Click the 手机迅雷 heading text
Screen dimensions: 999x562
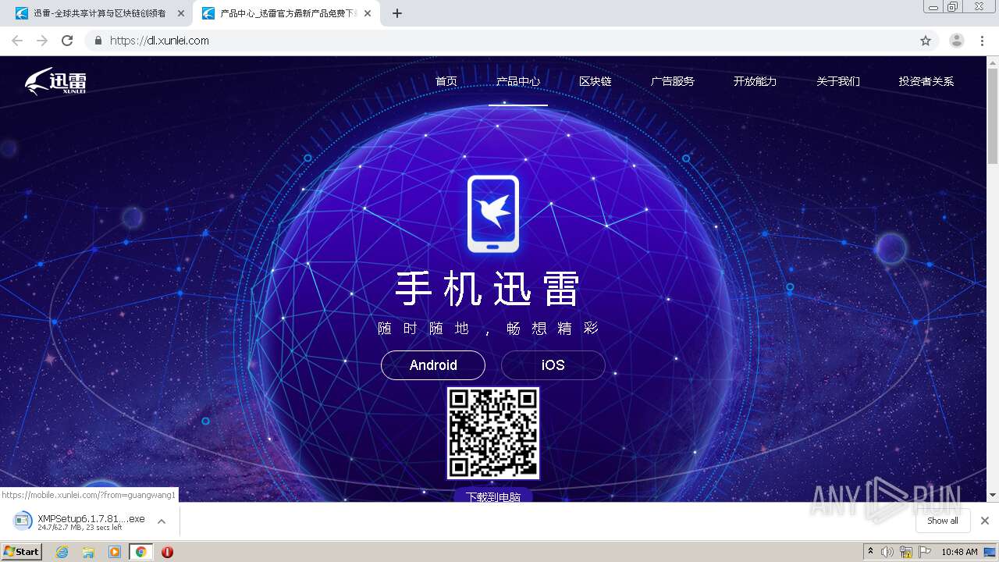click(x=488, y=290)
